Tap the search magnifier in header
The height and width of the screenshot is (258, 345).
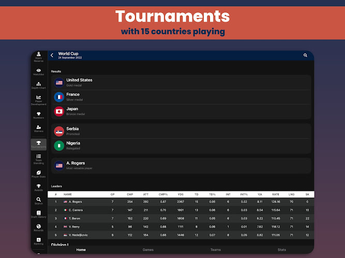pyautogui.click(x=305, y=55)
